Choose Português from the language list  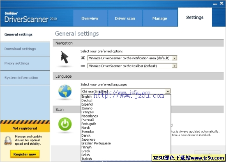pyautogui.click(x=126, y=124)
